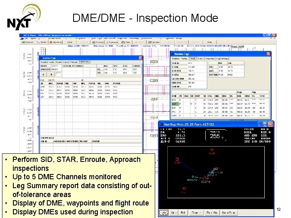Click the Zoom In button in Nav Map
Viewport: 291px width, 218px height.
coord(196,213)
